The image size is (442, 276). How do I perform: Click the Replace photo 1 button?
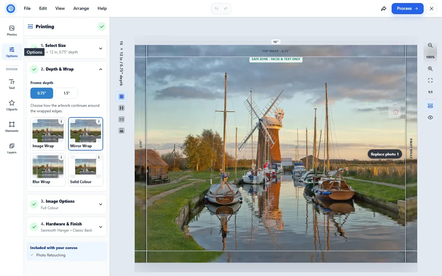click(x=385, y=154)
